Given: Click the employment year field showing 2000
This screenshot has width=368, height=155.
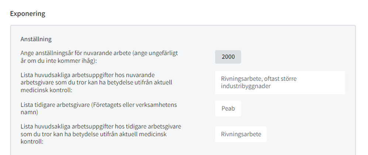Looking at the screenshot, I should [228, 57].
